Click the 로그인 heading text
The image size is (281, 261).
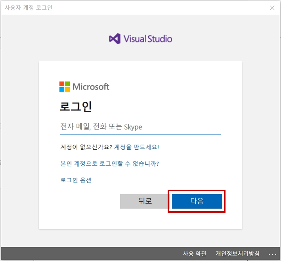pos(76,107)
